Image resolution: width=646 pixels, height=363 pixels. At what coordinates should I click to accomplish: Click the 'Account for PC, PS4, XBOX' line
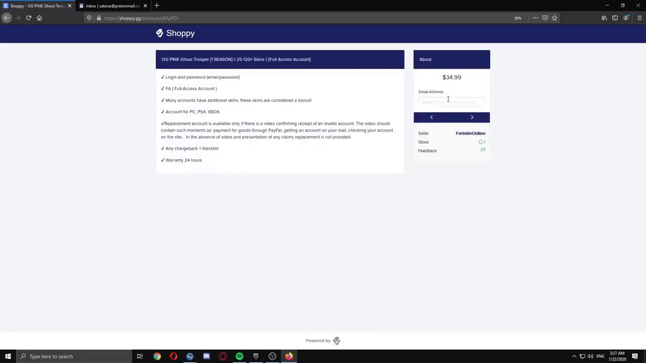[x=190, y=112]
